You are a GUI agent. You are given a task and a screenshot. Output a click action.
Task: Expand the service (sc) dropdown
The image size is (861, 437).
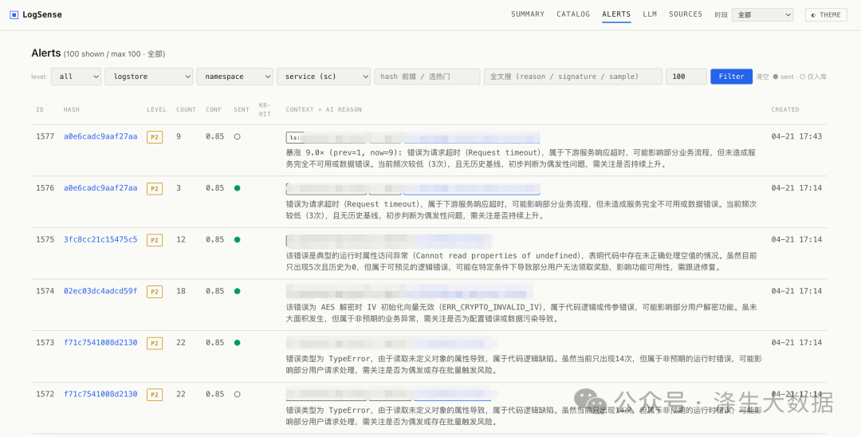coord(324,77)
